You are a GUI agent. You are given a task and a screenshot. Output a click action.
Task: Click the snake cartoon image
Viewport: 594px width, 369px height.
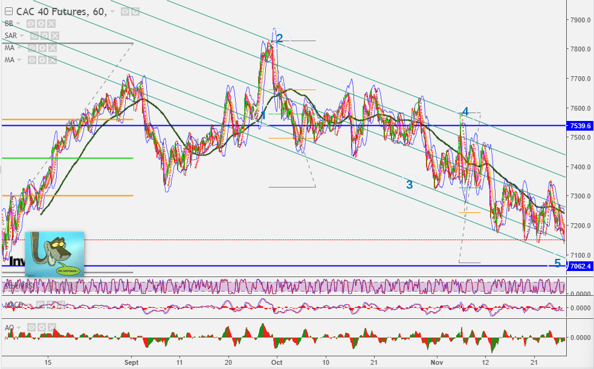click(x=54, y=253)
